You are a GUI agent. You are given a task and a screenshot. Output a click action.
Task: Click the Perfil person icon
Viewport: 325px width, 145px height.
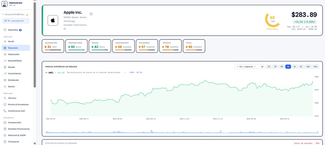coord(5,41)
